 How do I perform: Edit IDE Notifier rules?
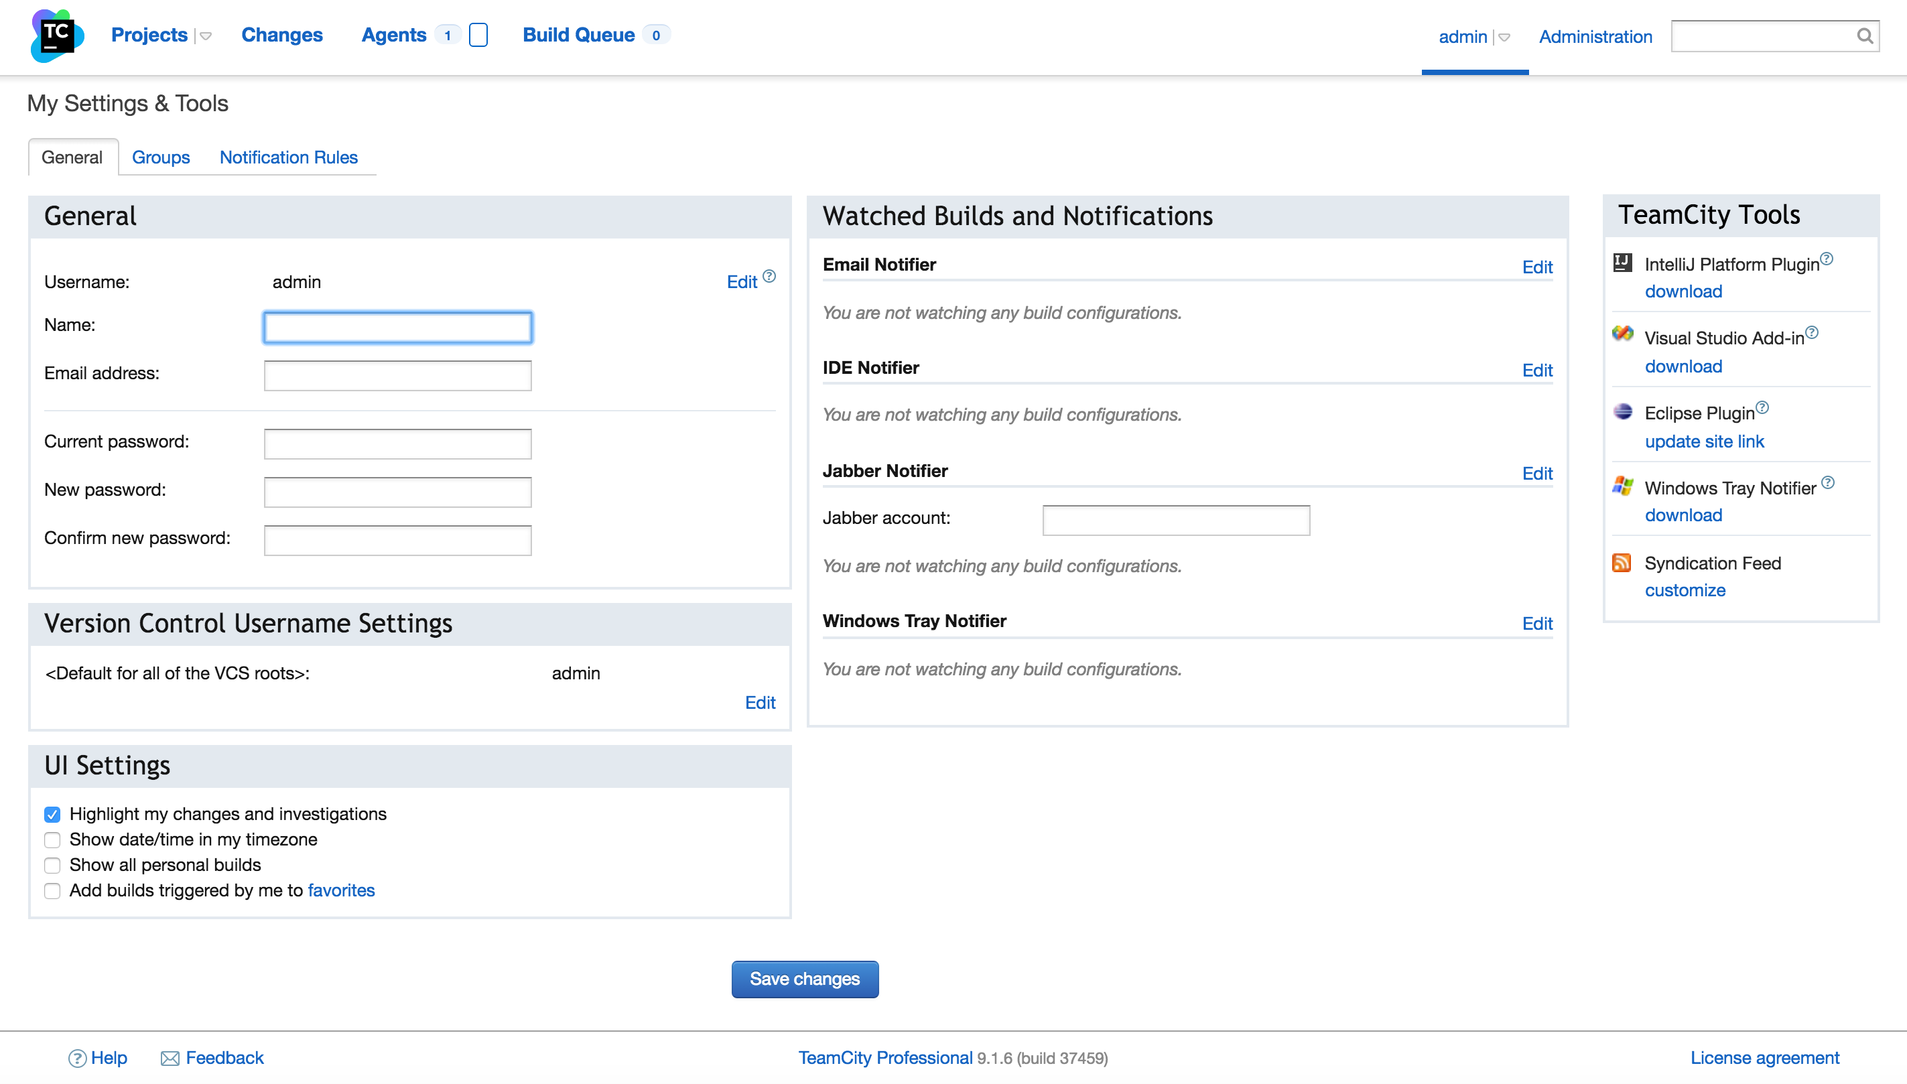[1537, 370]
